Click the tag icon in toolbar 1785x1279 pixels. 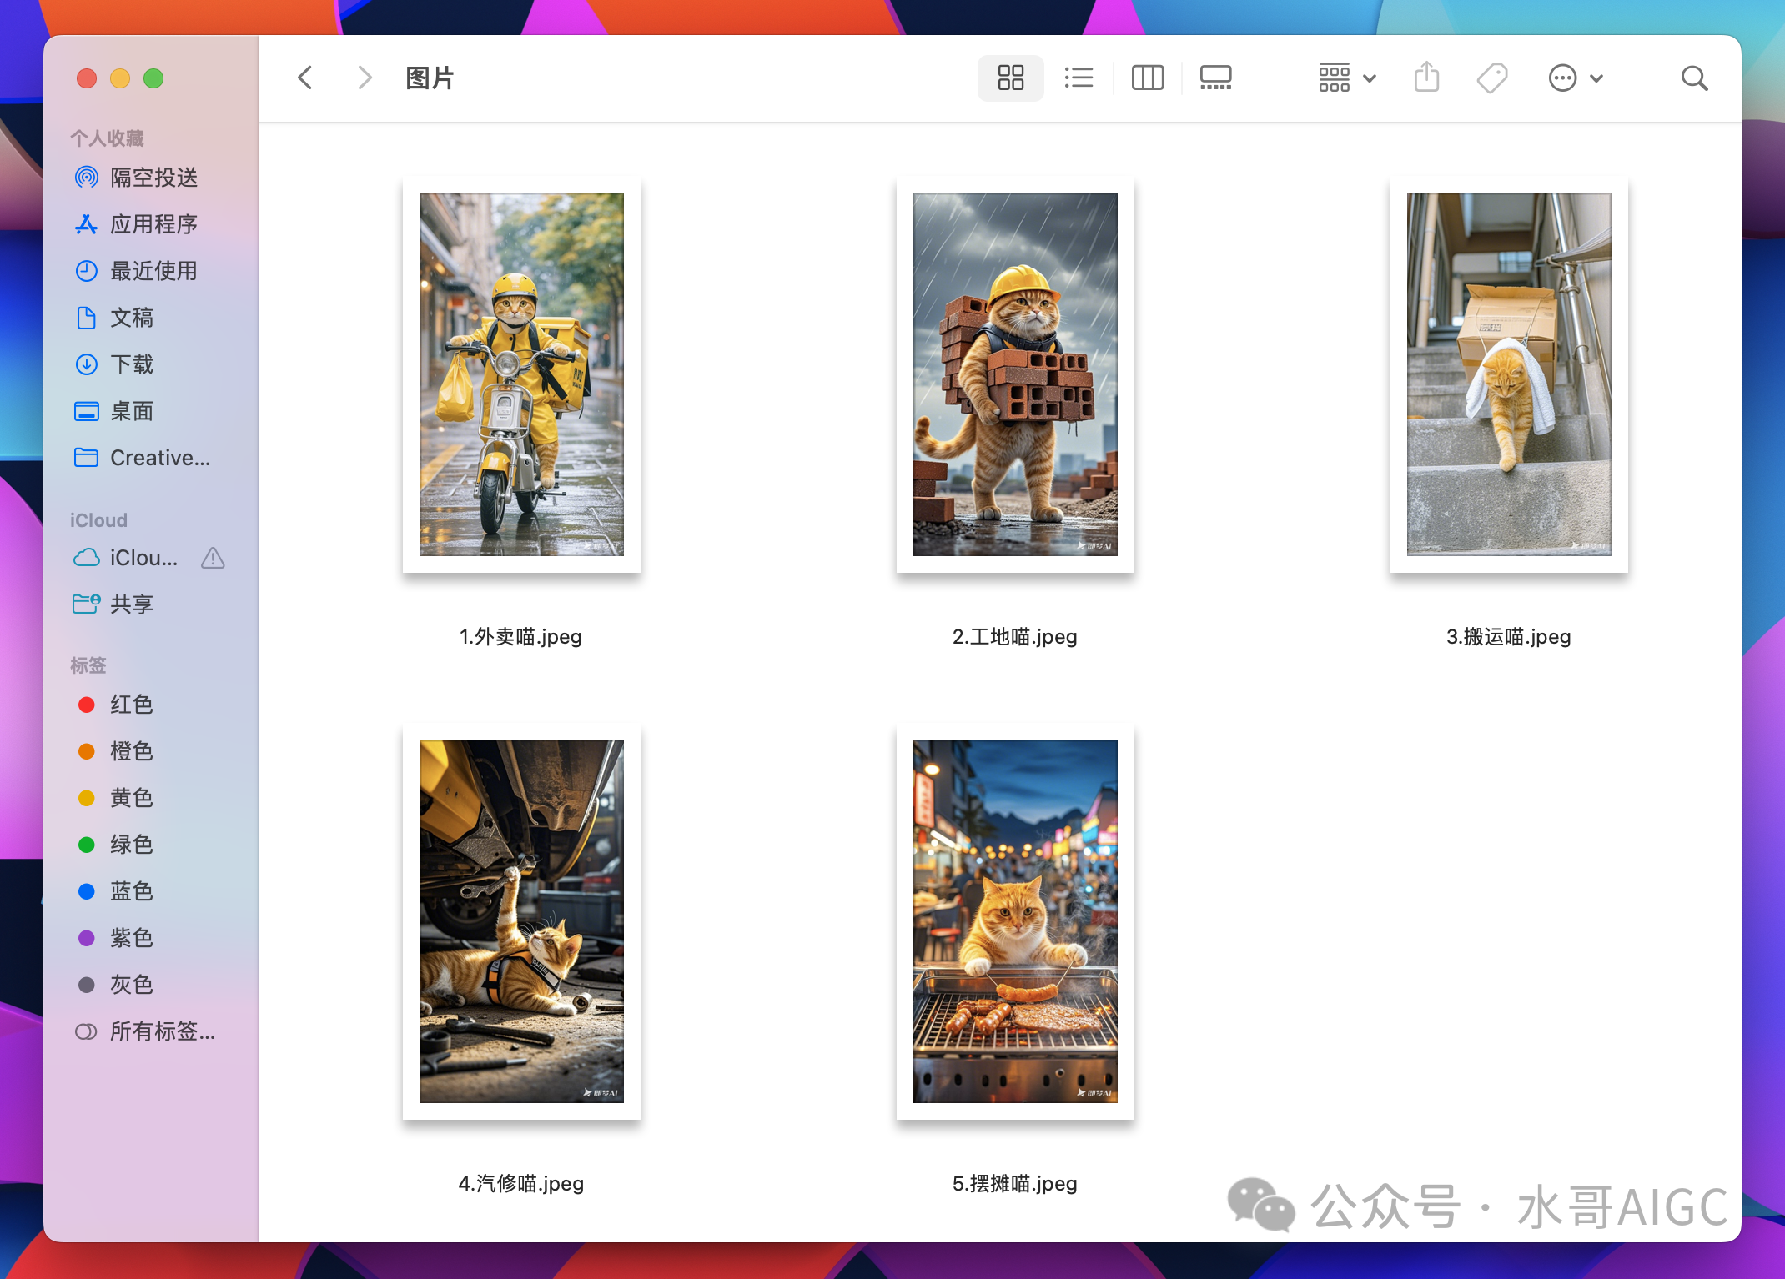pos(1491,78)
